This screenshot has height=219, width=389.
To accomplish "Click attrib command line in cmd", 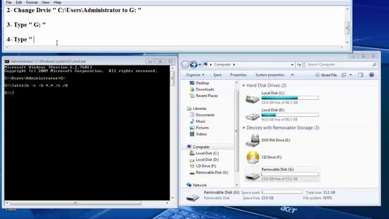I will (36, 86).
